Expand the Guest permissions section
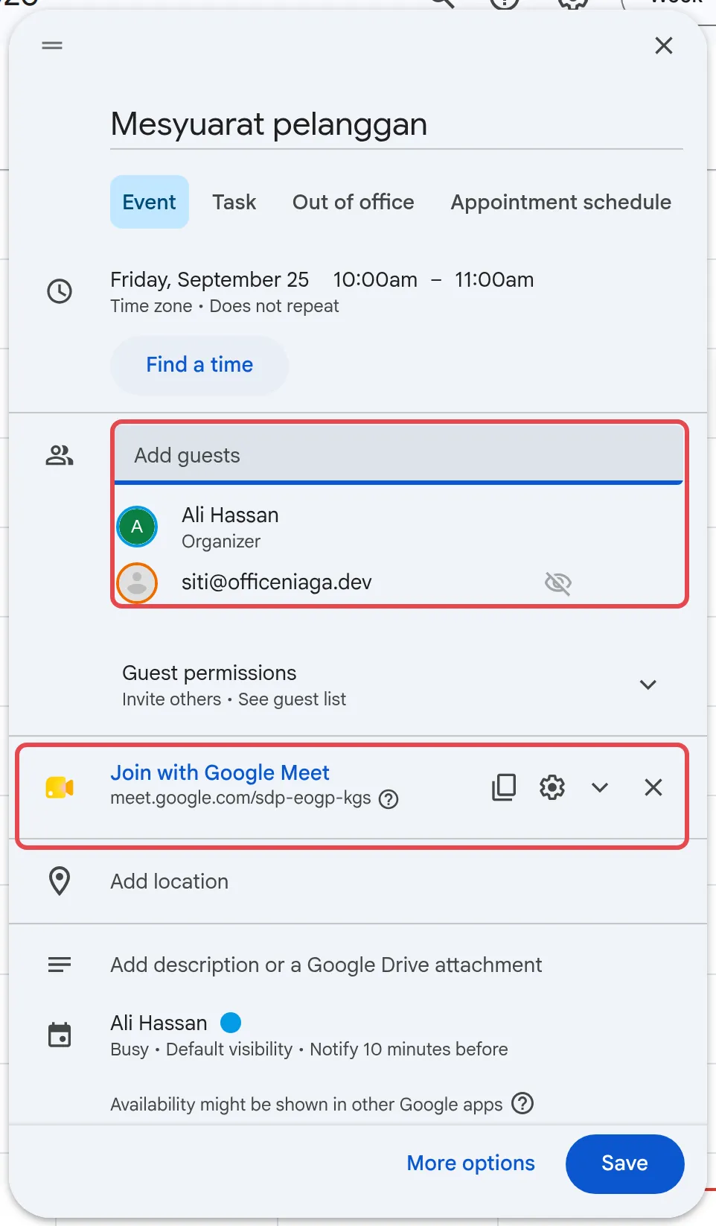The image size is (716, 1226). coord(648,685)
